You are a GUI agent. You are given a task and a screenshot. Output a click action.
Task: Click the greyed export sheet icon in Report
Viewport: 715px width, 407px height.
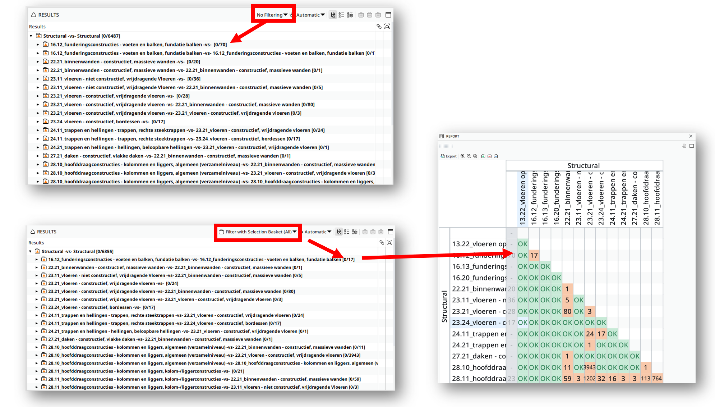tap(684, 146)
